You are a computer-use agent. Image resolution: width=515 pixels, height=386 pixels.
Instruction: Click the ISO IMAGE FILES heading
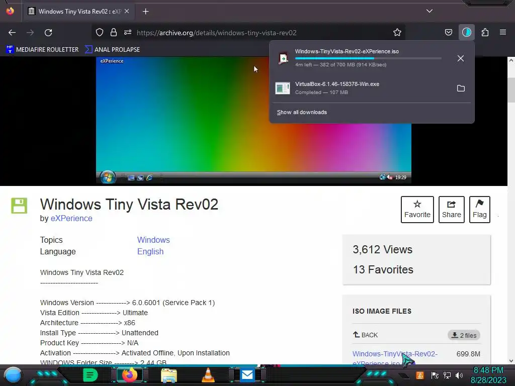pyautogui.click(x=382, y=311)
